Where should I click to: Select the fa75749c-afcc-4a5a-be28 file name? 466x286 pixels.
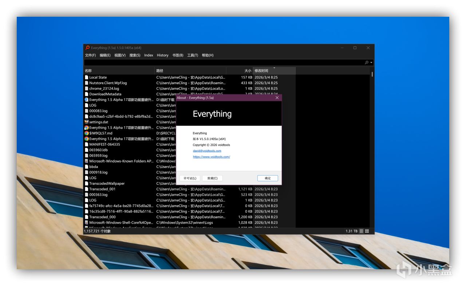coord(121,206)
